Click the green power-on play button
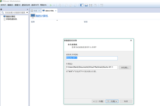Viewport: 160px width, 106px height. coord(51,5)
